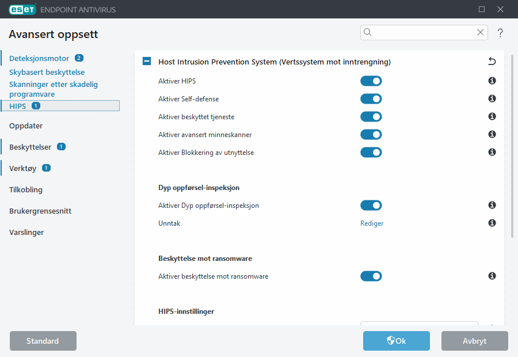Toggle beskyttelse mot ransomware switch

pos(371,276)
